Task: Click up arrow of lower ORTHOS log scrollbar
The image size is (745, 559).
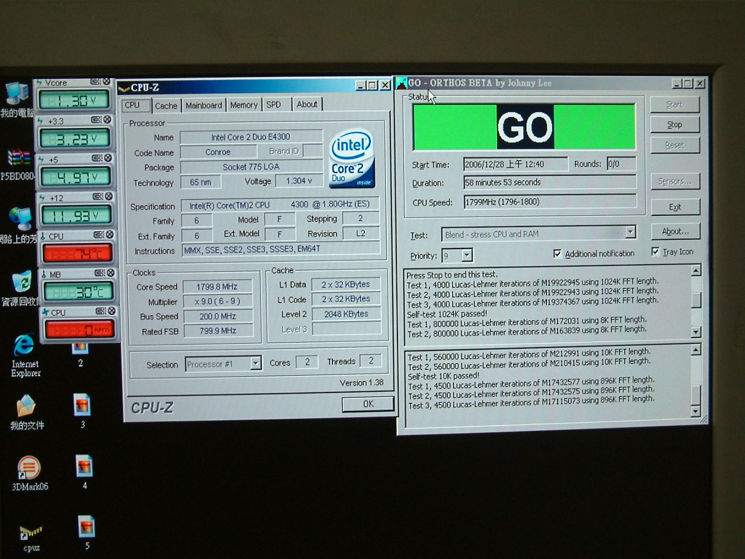Action: pos(695,350)
